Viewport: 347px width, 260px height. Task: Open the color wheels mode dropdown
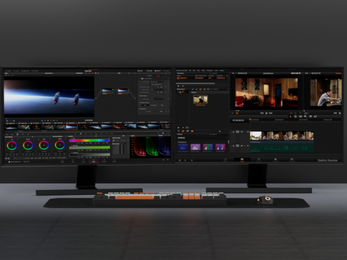click(58, 136)
